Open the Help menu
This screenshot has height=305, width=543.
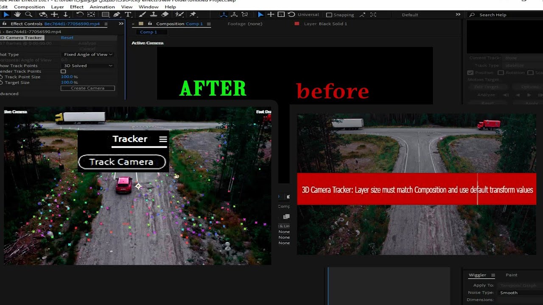tap(170, 7)
